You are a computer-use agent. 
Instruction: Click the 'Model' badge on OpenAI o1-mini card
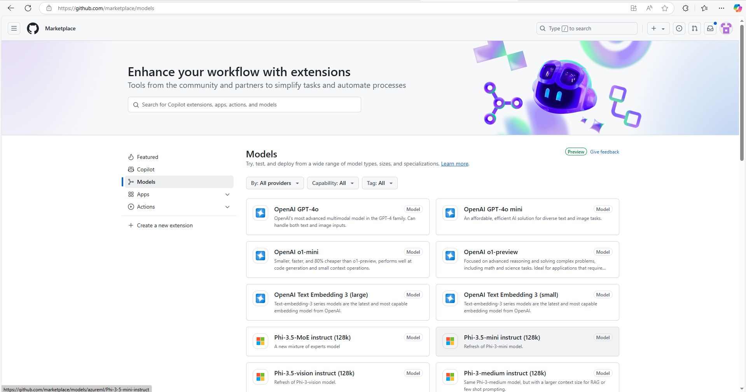(413, 252)
